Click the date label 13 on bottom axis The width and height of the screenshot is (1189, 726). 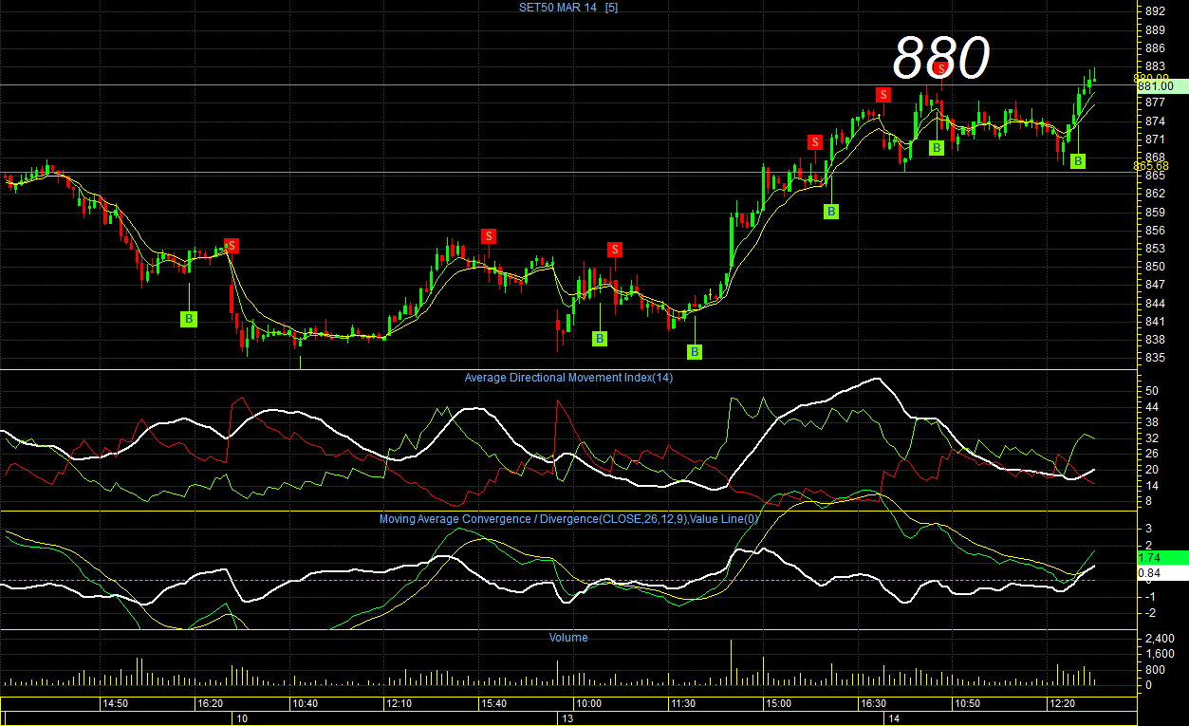click(x=567, y=719)
